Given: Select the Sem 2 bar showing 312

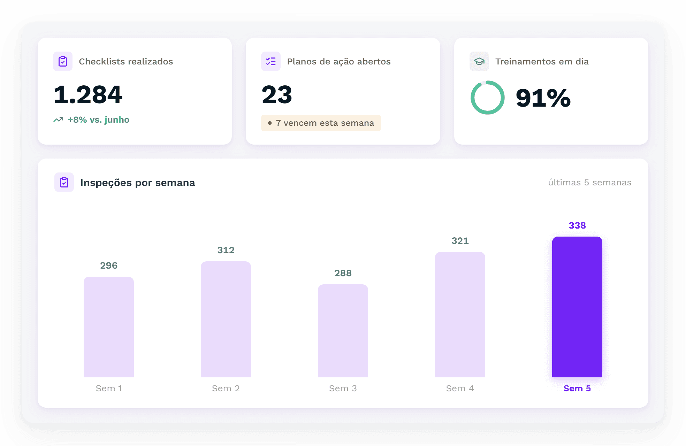Looking at the screenshot, I should (226, 319).
